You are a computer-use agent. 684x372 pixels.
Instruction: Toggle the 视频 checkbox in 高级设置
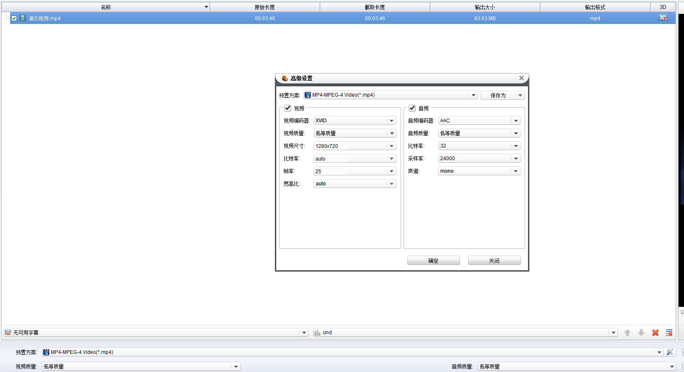[x=288, y=108]
